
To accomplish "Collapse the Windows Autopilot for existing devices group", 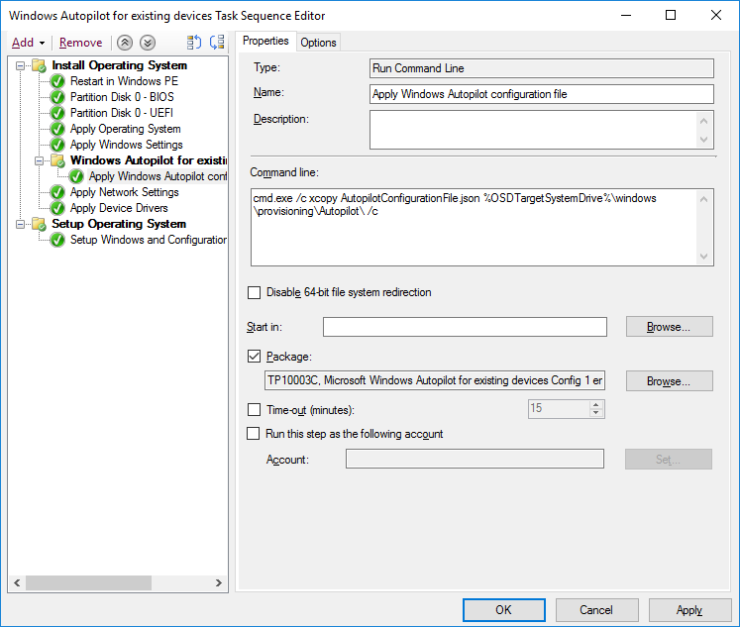I will point(40,160).
